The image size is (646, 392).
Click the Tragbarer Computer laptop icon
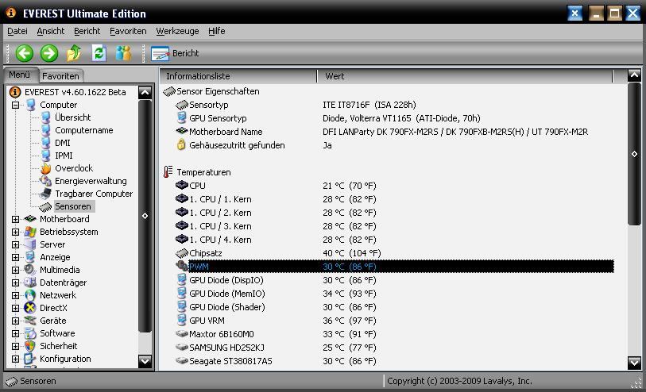pyautogui.click(x=45, y=194)
